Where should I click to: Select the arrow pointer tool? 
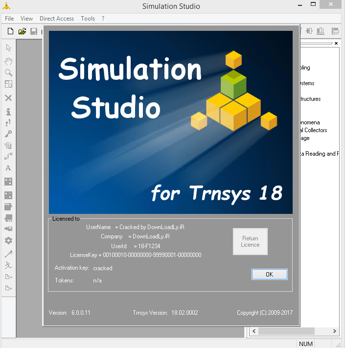(x=8, y=47)
